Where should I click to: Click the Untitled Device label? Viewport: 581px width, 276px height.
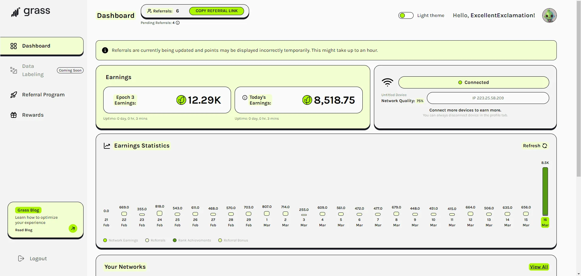(x=394, y=95)
